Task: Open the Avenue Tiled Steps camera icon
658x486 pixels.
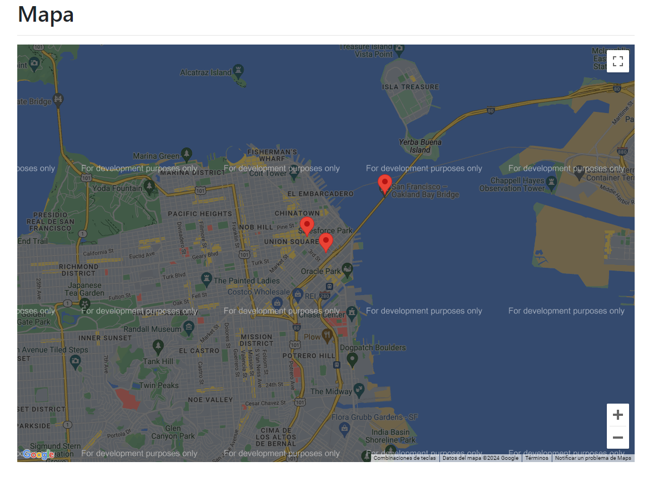Action: (75, 362)
